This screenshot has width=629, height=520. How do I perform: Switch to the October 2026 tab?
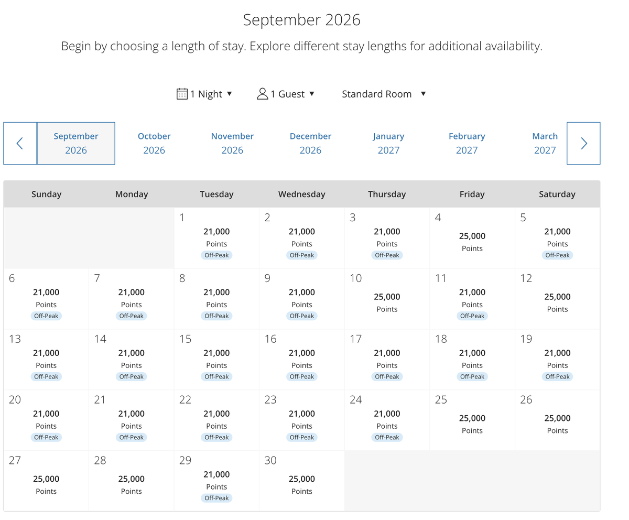(x=154, y=143)
